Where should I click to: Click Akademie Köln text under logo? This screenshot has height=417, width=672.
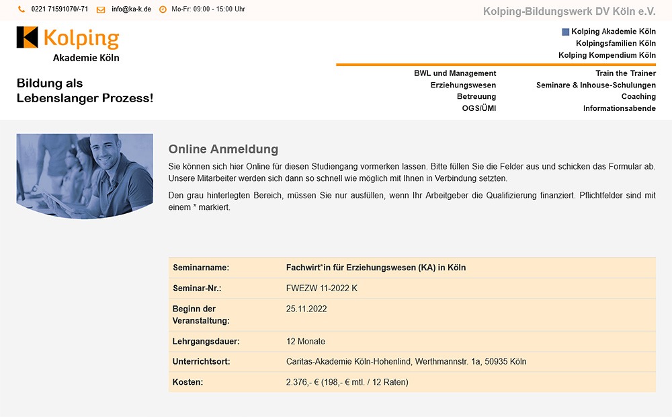click(x=86, y=58)
